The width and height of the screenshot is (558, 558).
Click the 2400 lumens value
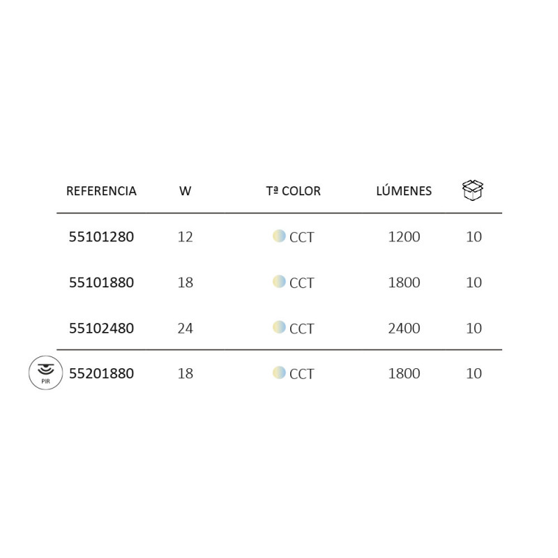404,328
